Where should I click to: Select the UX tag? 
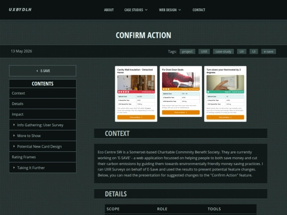point(242,51)
